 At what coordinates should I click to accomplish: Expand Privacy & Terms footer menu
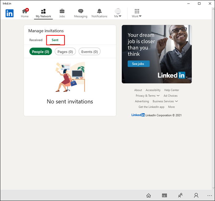[x=147, y=96]
